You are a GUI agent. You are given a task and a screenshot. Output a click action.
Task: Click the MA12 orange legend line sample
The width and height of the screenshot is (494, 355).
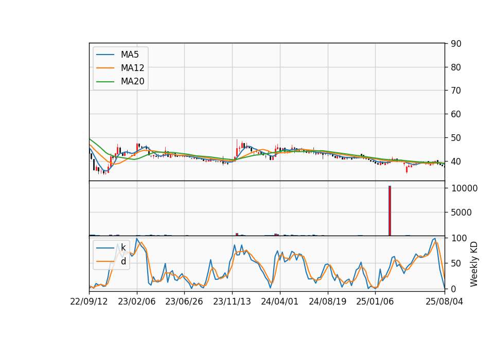click(x=105, y=68)
